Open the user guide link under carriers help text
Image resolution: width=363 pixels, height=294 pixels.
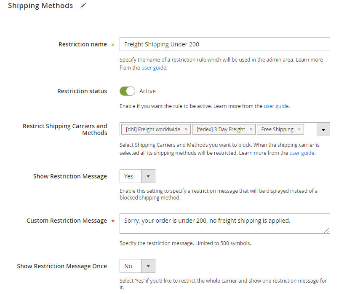click(302, 153)
